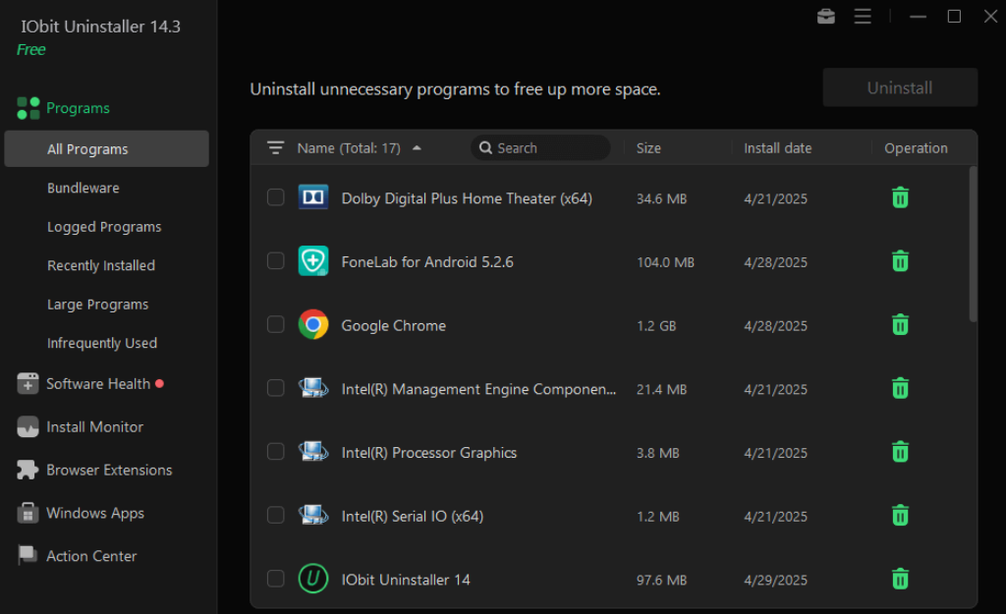Click the toolbox briefcase icon in title bar

point(825,16)
